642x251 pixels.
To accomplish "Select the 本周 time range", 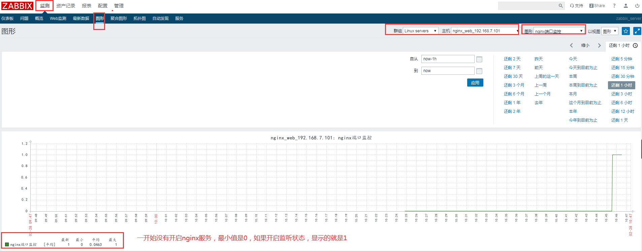I will tap(573, 76).
